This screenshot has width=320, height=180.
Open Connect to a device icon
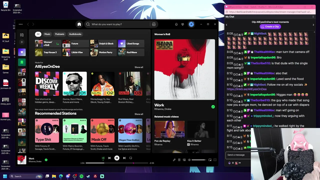(x=184, y=160)
